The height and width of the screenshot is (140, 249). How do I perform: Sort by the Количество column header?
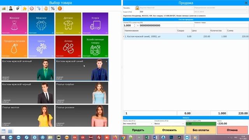pos(218,30)
